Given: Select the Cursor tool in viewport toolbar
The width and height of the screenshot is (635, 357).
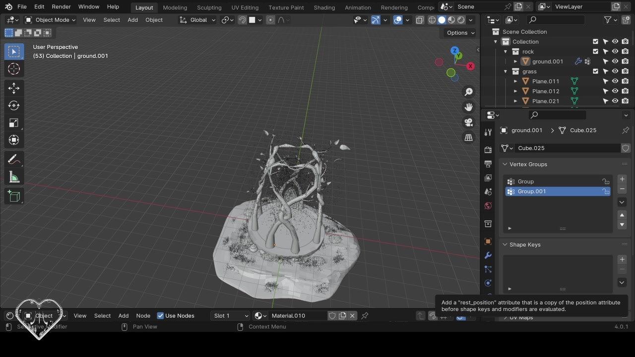Looking at the screenshot, I should pos(14,69).
